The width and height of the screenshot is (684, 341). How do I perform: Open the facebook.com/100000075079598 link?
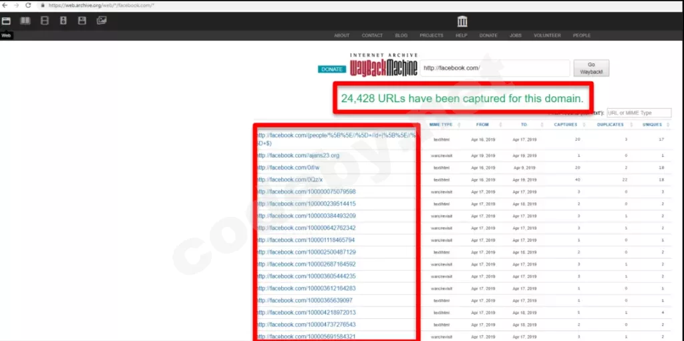pyautogui.click(x=306, y=192)
